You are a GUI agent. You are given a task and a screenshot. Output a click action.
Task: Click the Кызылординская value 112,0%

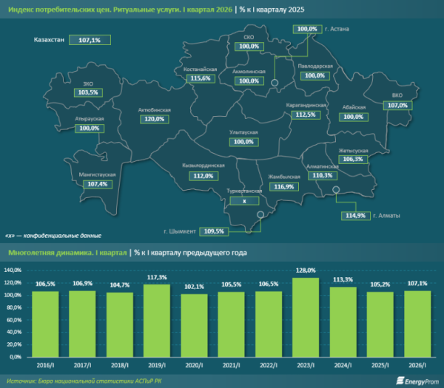pyautogui.click(x=203, y=176)
